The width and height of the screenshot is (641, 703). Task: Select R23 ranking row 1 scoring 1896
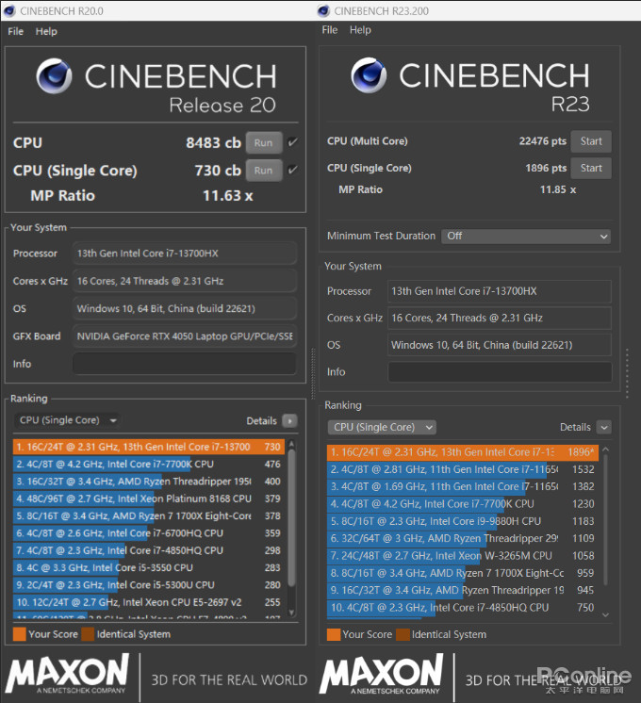pos(463,452)
